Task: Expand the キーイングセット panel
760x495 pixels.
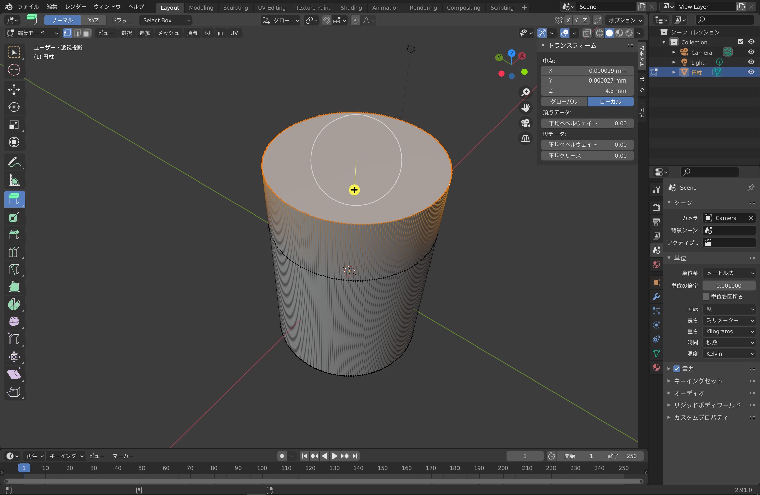Action: (x=698, y=381)
